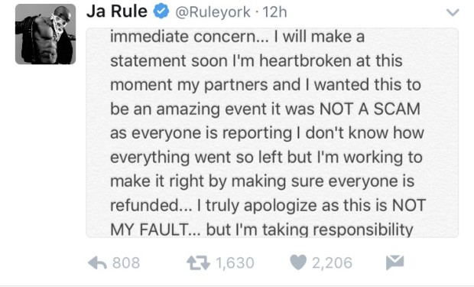This screenshot has width=474, height=287.
Task: Click the 808 replies count
Action: (x=126, y=263)
